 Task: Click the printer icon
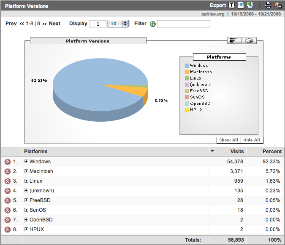pyautogui.click(x=268, y=5)
